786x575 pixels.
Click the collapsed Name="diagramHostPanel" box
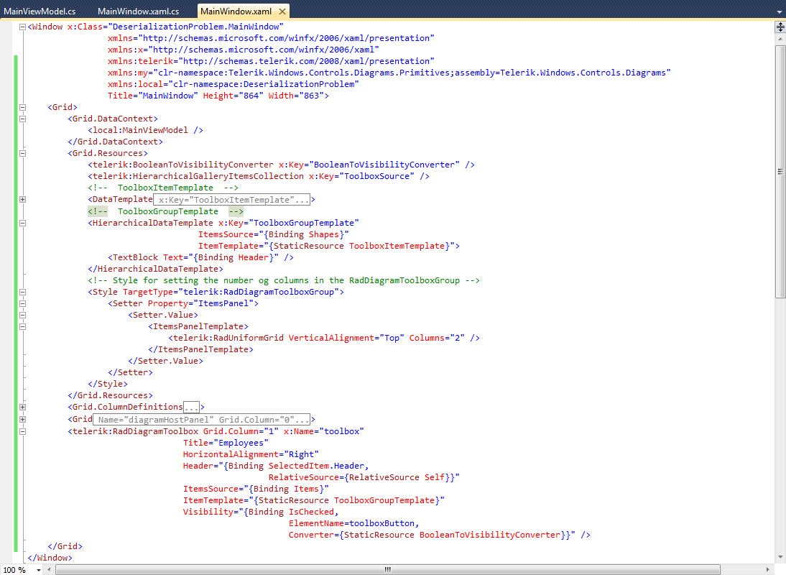tap(201, 420)
